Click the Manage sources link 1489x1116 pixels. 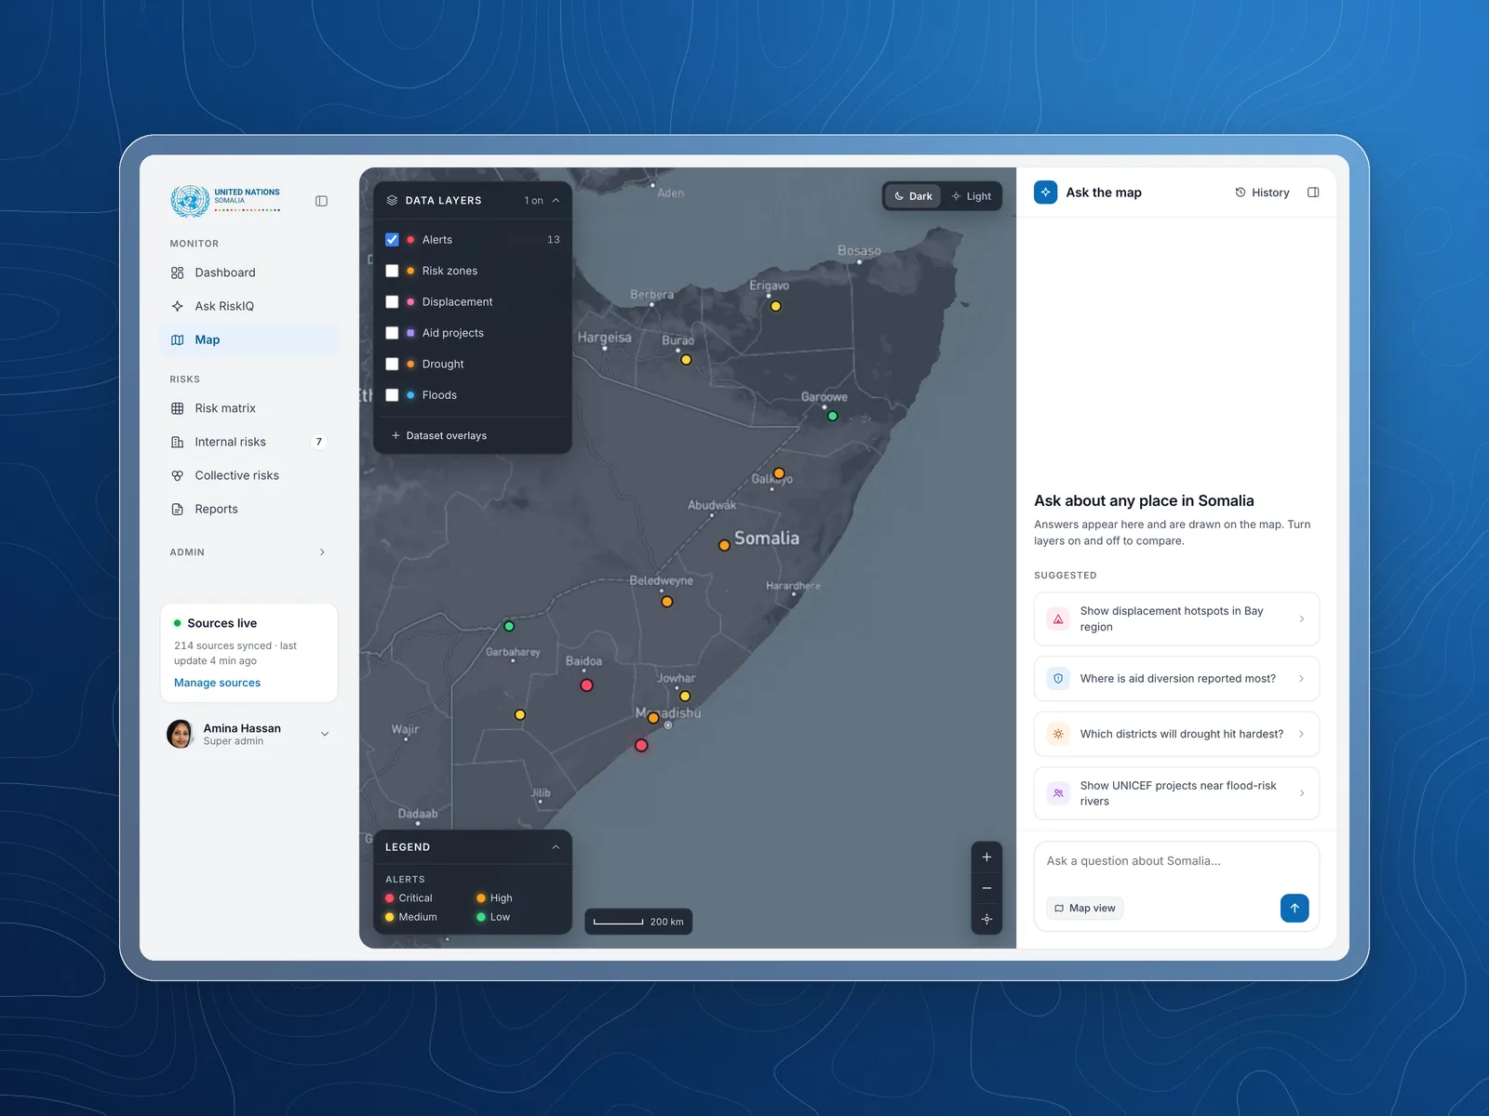tap(217, 683)
